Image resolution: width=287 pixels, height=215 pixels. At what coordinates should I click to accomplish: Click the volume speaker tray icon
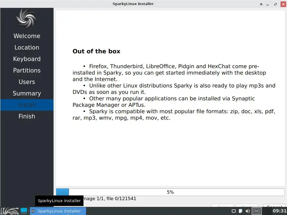248,211
